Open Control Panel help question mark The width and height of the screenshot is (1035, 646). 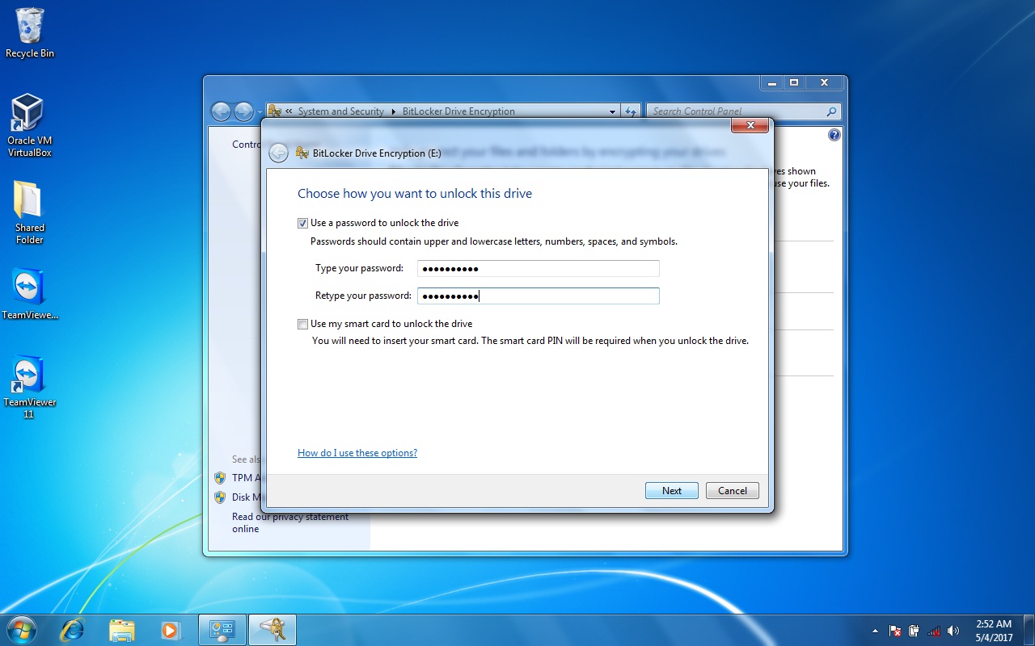click(x=834, y=135)
